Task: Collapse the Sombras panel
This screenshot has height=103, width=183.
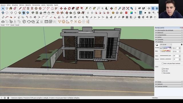Action: click(169, 42)
